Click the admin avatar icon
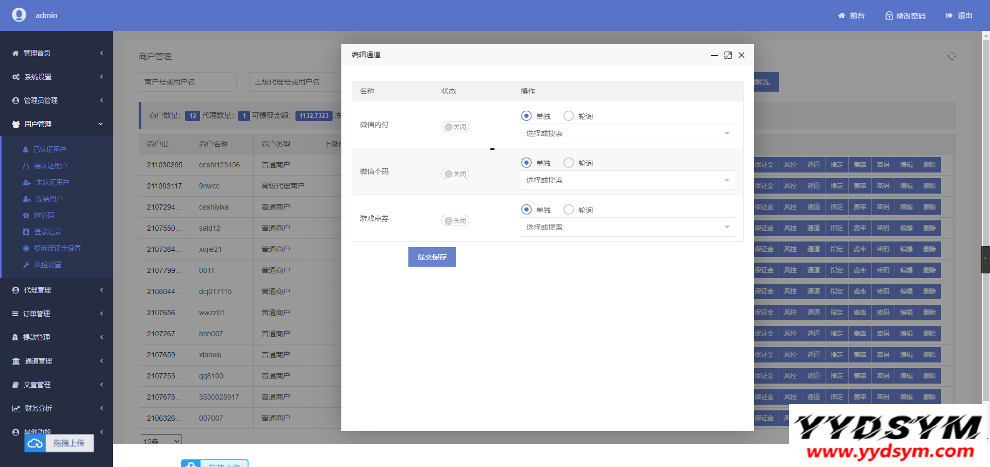Viewport: 990px width, 467px height. (19, 15)
